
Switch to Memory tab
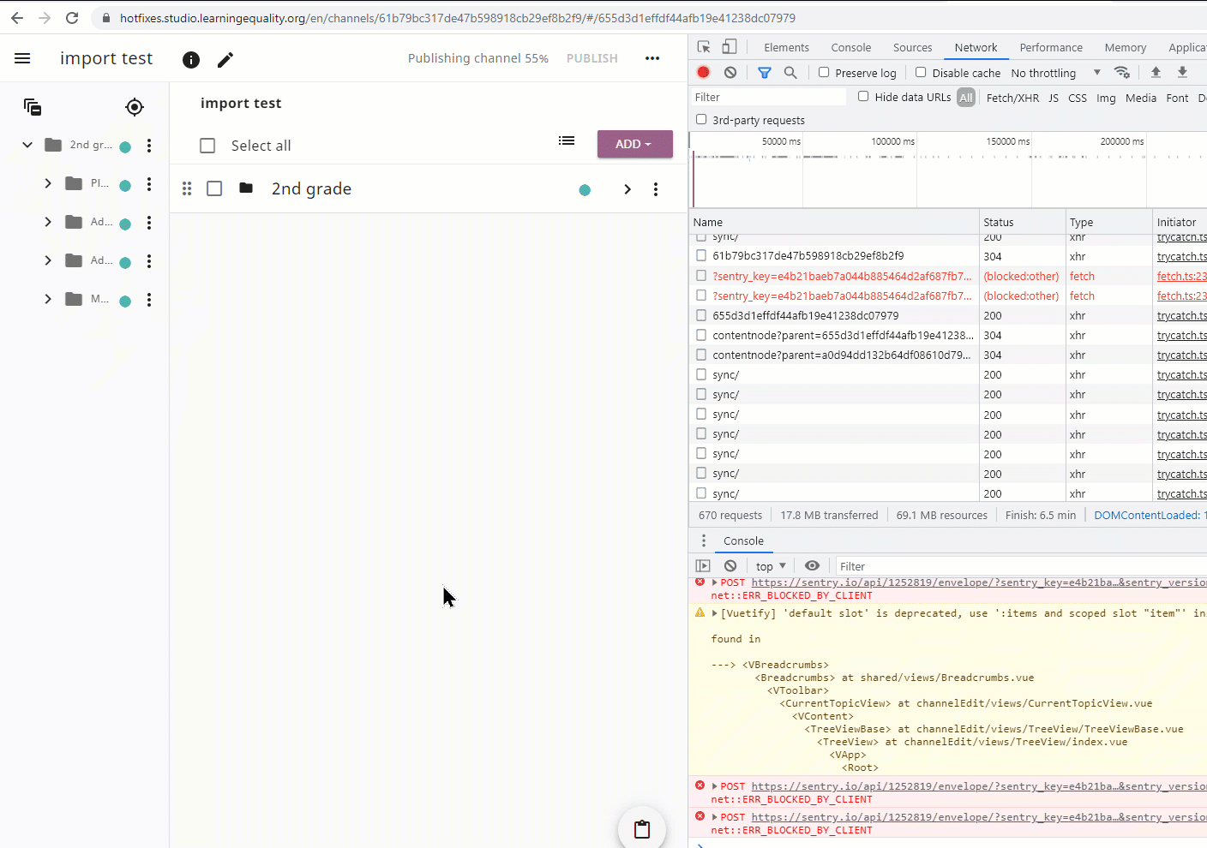pos(1125,48)
